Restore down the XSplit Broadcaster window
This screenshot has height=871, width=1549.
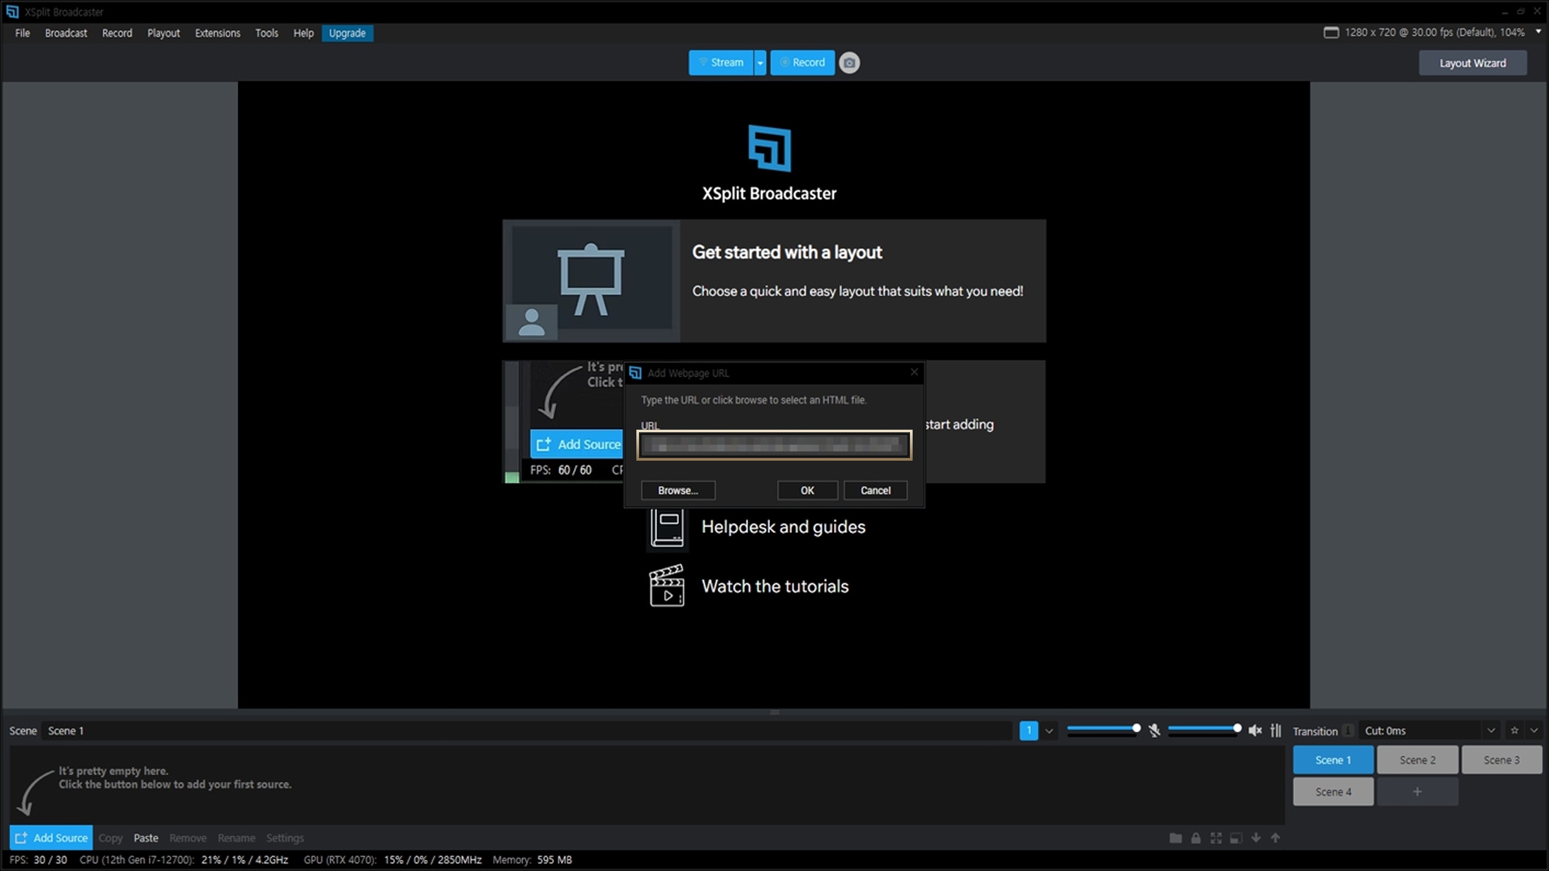click(x=1521, y=12)
